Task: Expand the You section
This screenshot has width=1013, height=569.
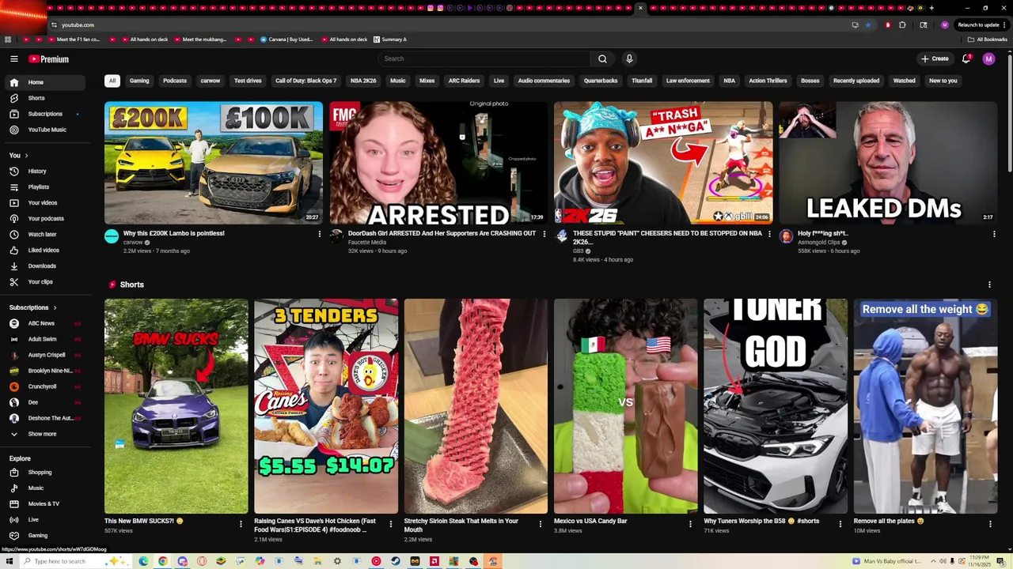Action: [x=19, y=156]
